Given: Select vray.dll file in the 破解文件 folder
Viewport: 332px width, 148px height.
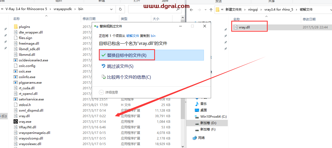Looking at the screenshot, I should (244, 27).
